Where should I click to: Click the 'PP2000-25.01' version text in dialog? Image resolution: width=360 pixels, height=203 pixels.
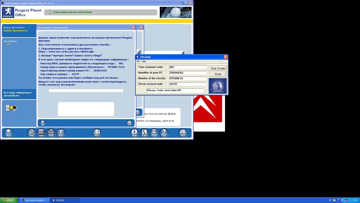(x=116, y=67)
